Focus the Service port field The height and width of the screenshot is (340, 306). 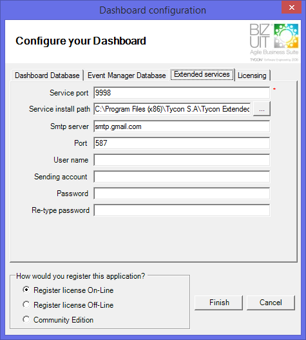click(x=182, y=93)
